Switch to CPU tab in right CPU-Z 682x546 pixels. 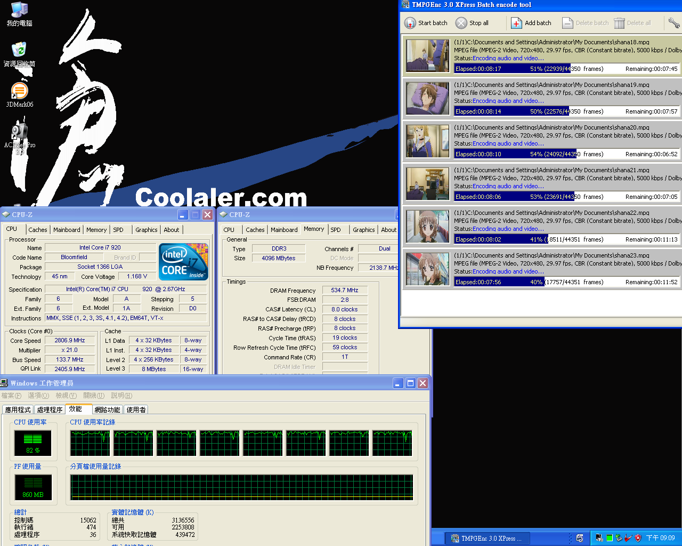(x=229, y=230)
